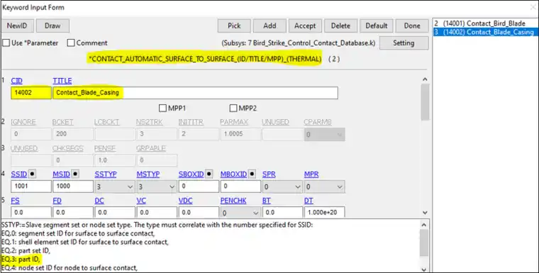This screenshot has width=539, height=273.
Task: Click the help text scroll up arrow
Action: (424, 225)
